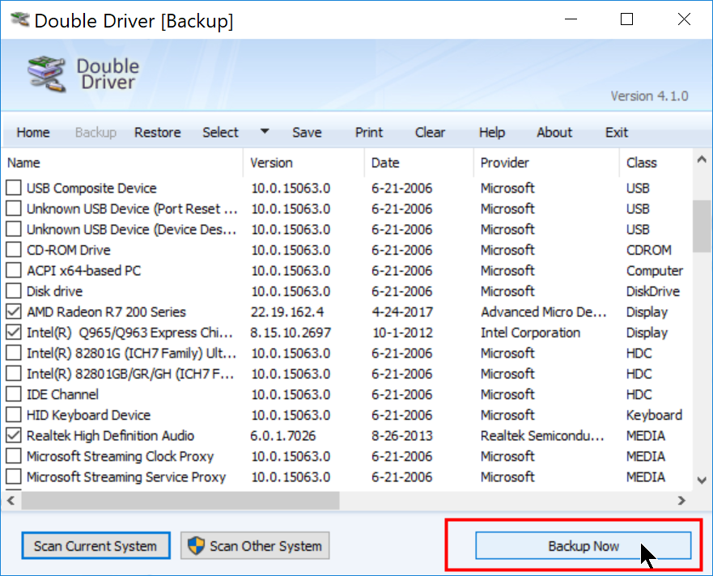The height and width of the screenshot is (576, 713).
Task: Minimize the Double Driver window
Action: [x=571, y=19]
